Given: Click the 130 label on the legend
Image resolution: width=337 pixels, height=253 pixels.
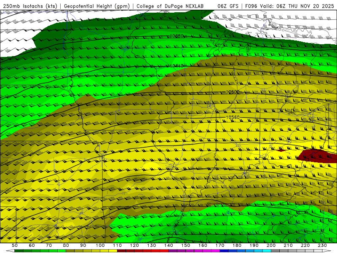Looking at the screenshot, I should point(152,245).
